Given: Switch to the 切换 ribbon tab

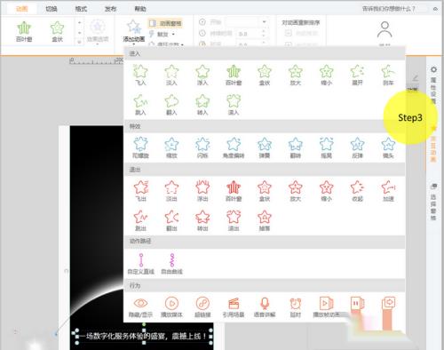Looking at the screenshot, I should pyautogui.click(x=52, y=9).
